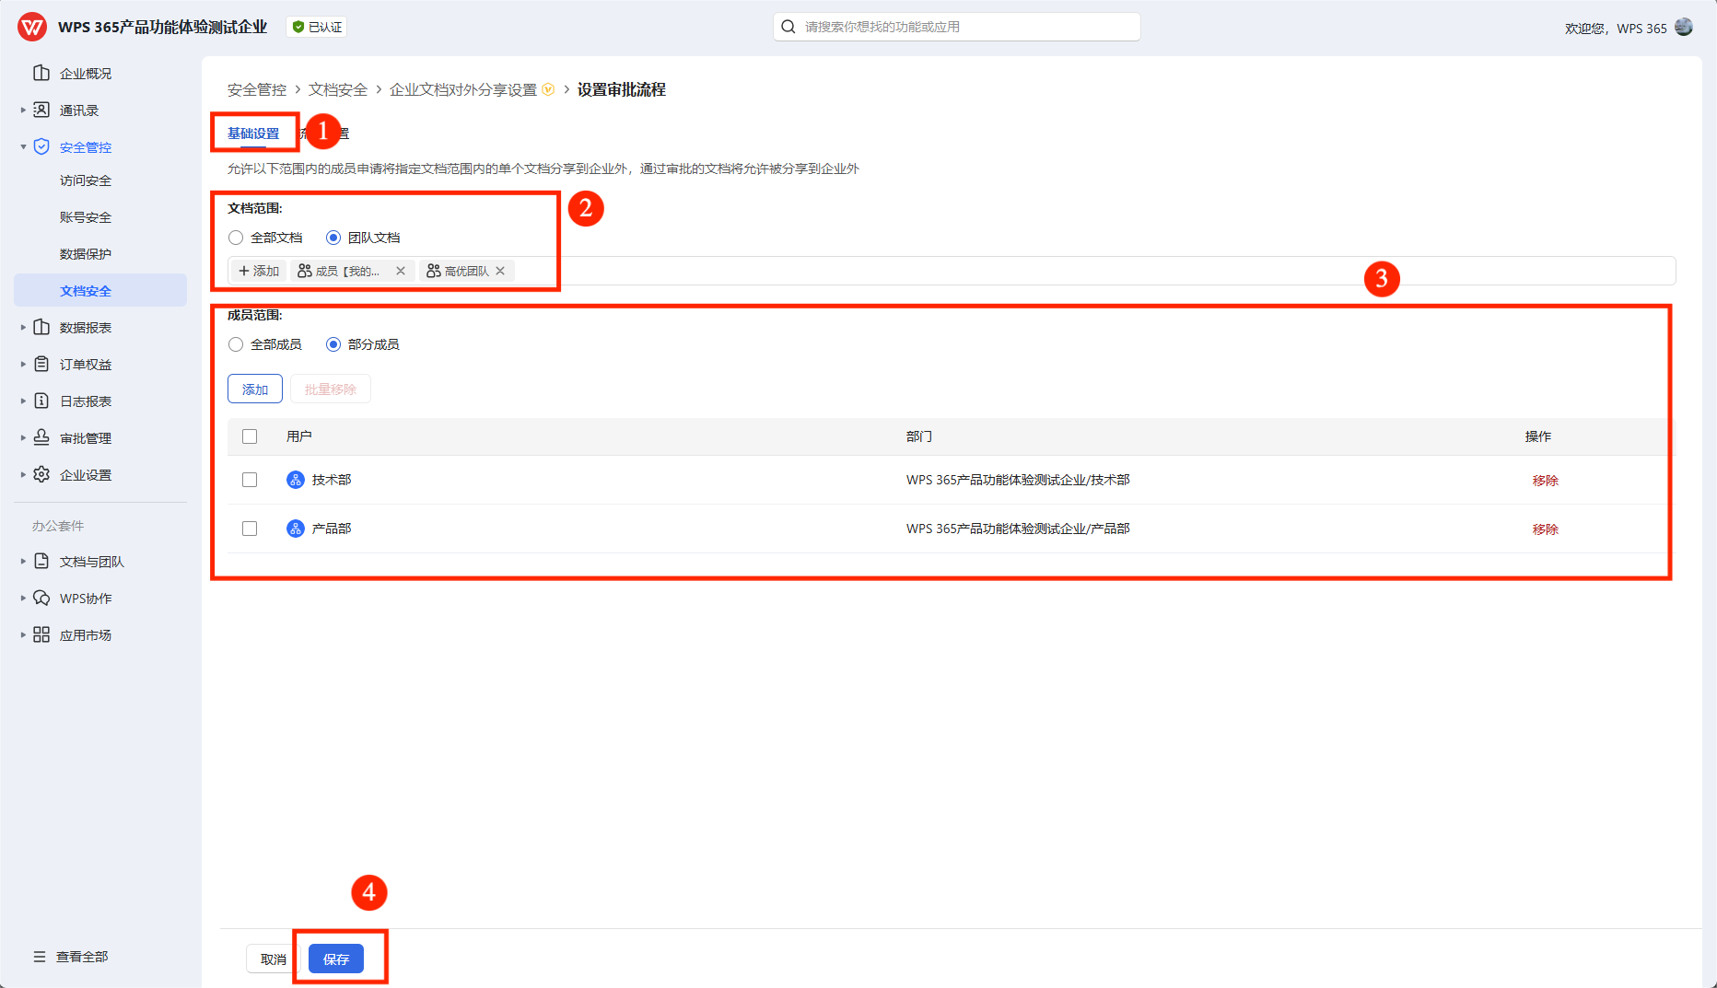Check the 技术部 row checkbox
Image resolution: width=1717 pixels, height=988 pixels.
(x=250, y=480)
